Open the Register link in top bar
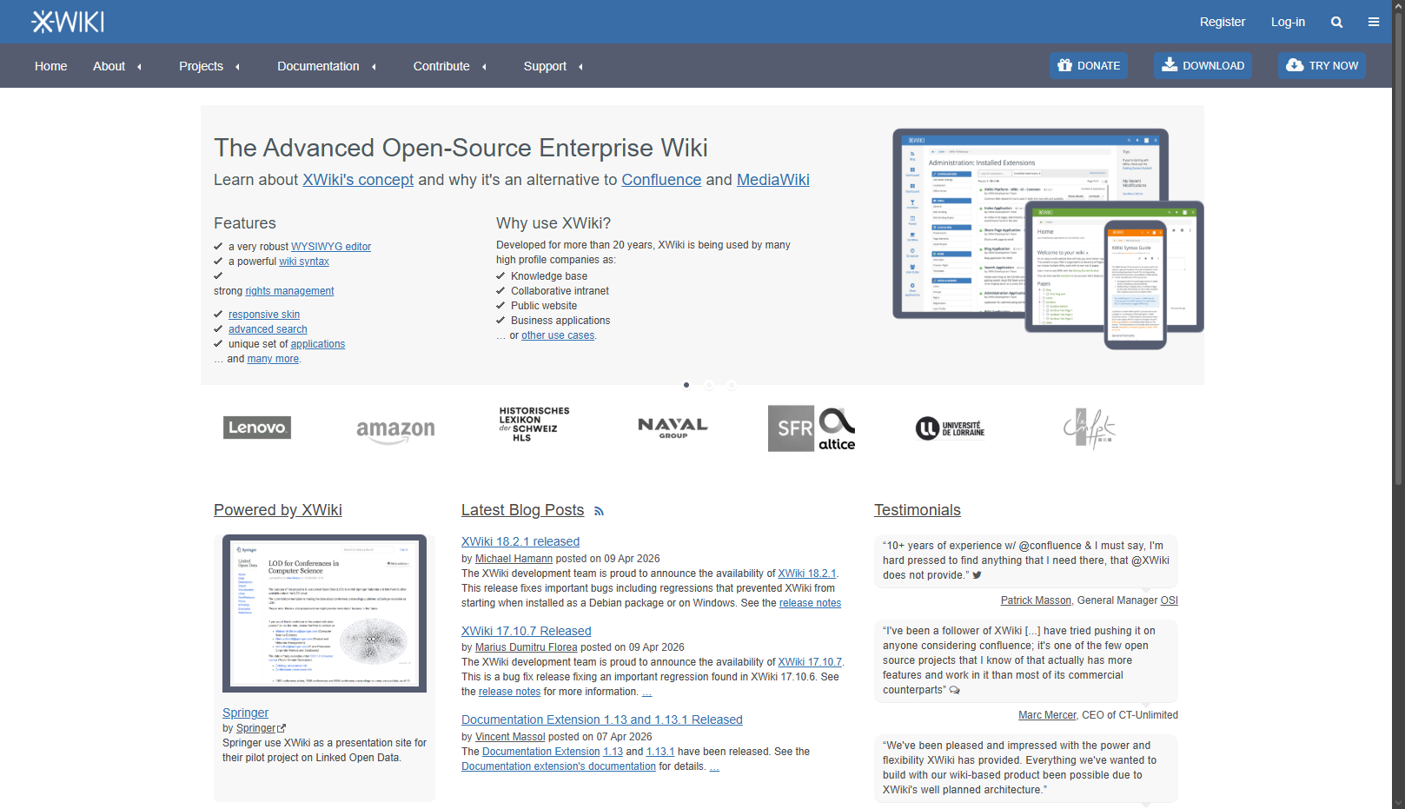Image resolution: width=1405 pixels, height=809 pixels. (1222, 22)
